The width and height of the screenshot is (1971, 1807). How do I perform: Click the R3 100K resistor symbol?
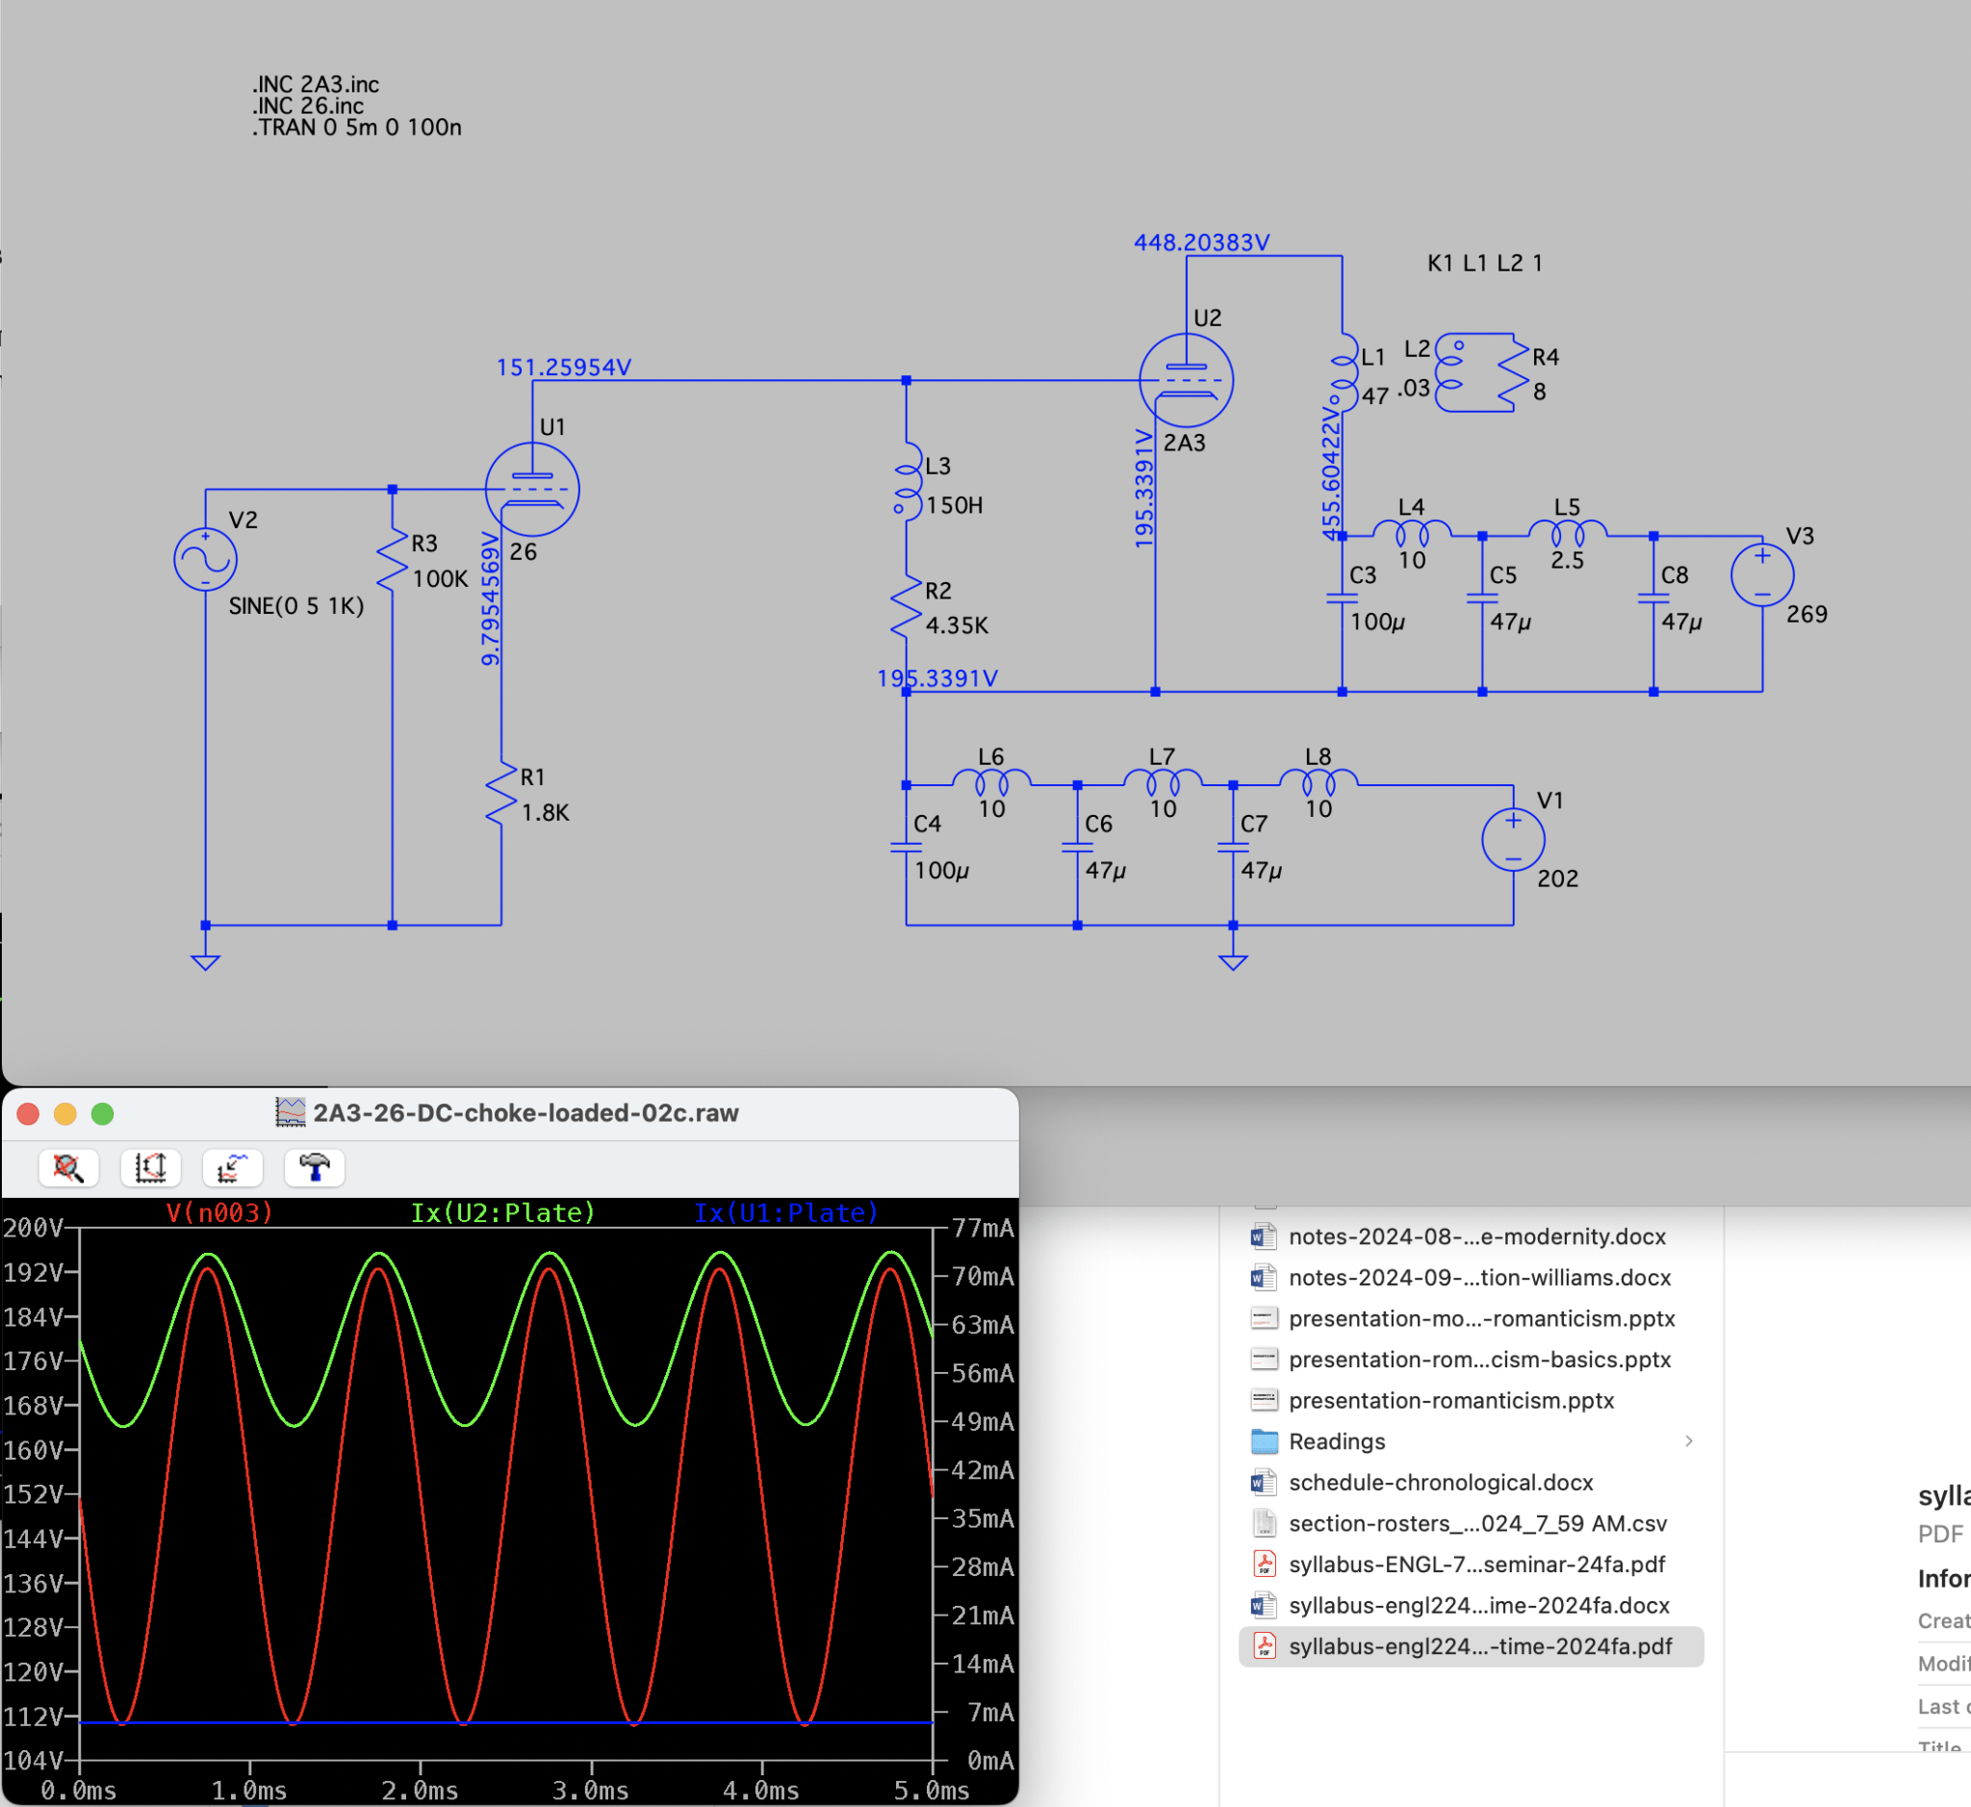point(393,560)
